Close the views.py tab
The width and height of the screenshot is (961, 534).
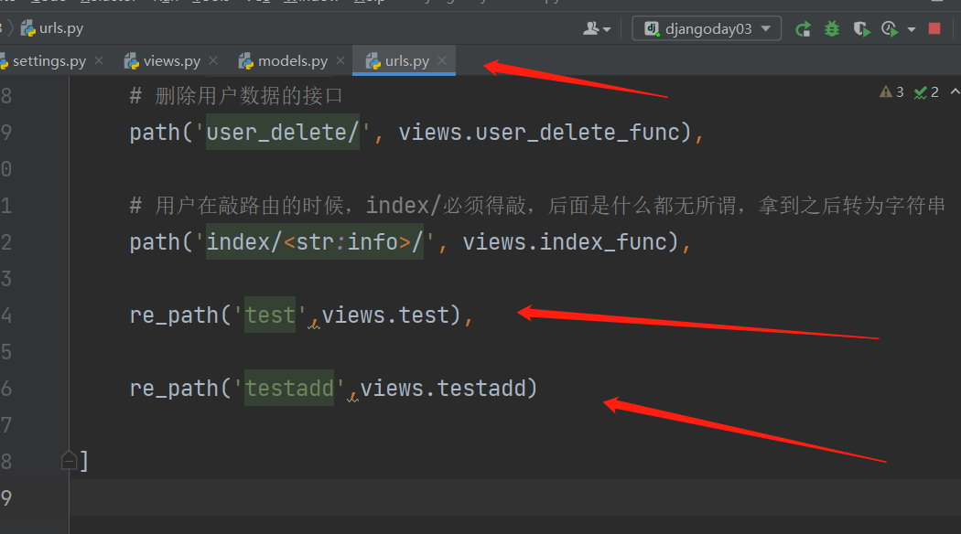(213, 60)
